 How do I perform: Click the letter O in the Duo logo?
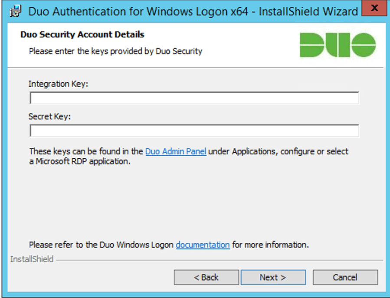pyautogui.click(x=364, y=45)
